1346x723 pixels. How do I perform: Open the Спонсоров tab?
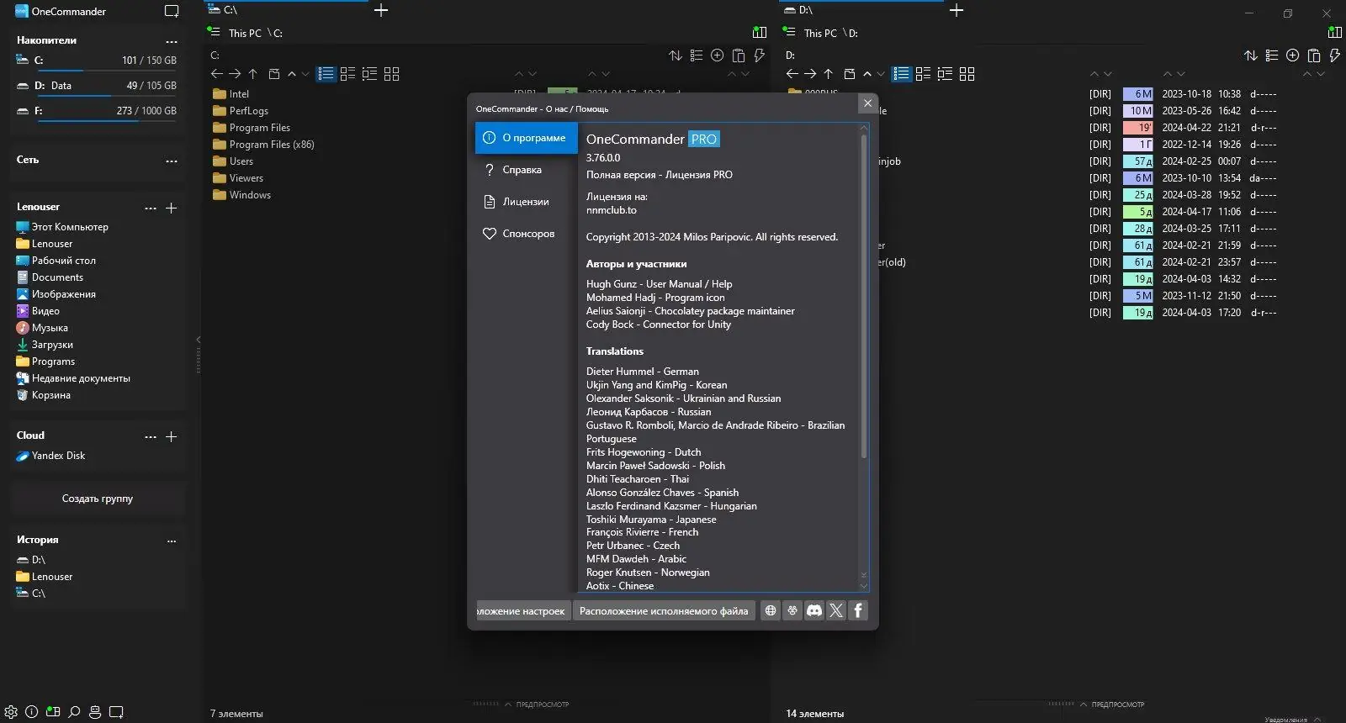click(526, 234)
